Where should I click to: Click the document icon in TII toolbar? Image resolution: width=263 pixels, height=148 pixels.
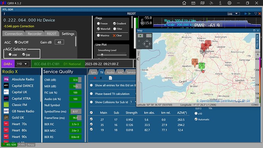(111, 78)
